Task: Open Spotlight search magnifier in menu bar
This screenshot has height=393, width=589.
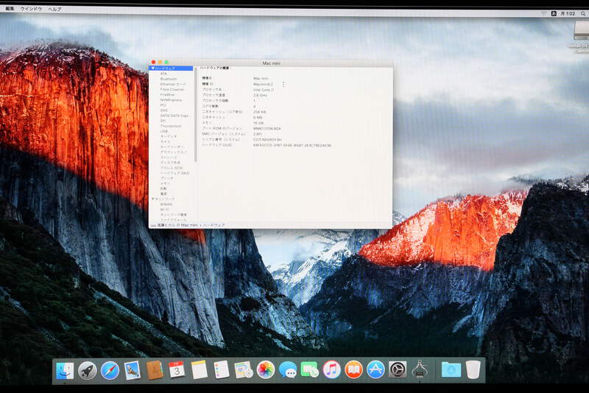Action: [583, 13]
